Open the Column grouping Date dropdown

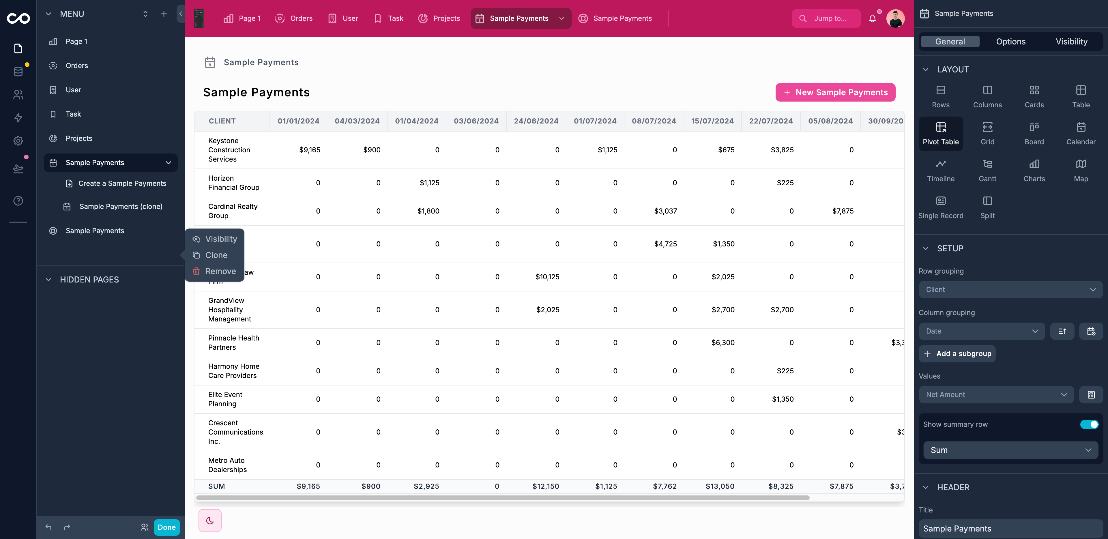(x=982, y=331)
